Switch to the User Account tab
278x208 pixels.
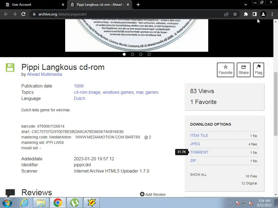33,5
